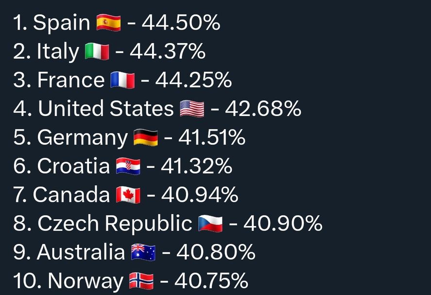Click the United States flag emoji
This screenshot has width=431, height=295.
click(192, 109)
